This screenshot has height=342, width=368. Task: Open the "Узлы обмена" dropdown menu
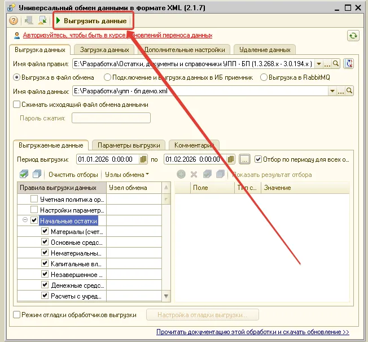[127, 175]
